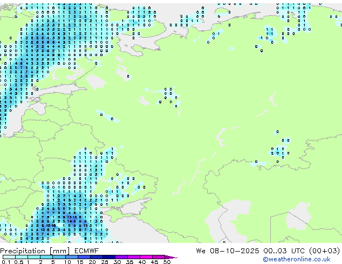This screenshot has height=264, width=342.
Task: Click the 35–40 mm legend swatch
Action: click(133, 257)
